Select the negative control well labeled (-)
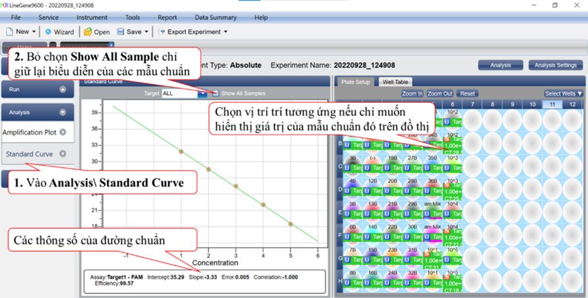The height and width of the screenshot is (298, 588). tap(373, 165)
